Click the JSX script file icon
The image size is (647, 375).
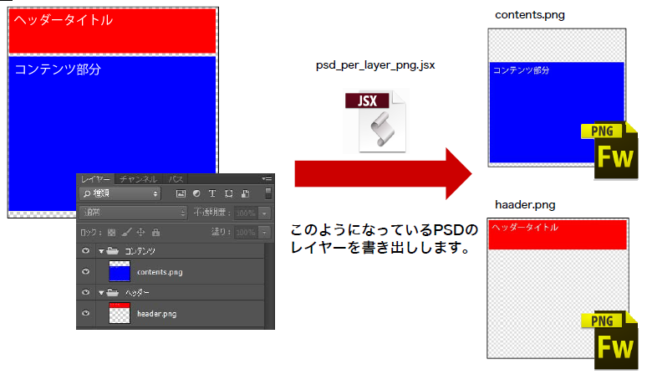click(376, 121)
